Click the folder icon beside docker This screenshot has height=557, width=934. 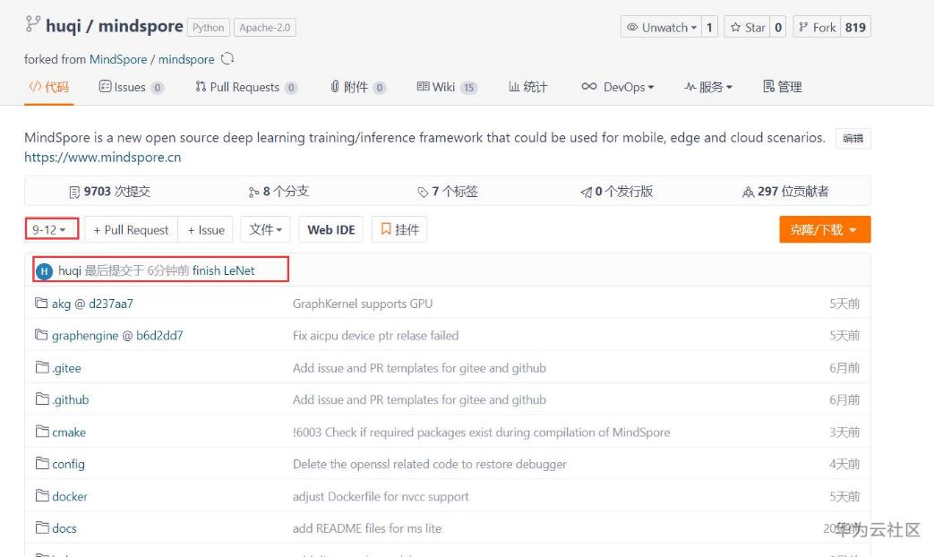point(42,496)
